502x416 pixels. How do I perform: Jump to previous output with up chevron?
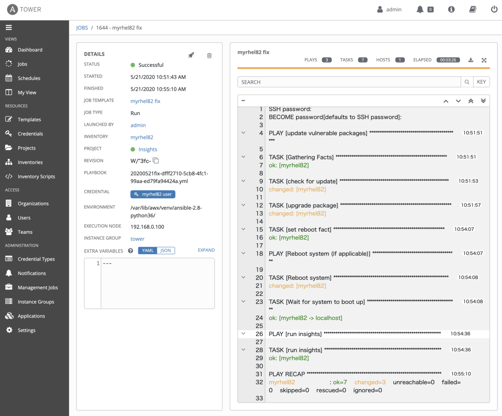pyautogui.click(x=446, y=101)
